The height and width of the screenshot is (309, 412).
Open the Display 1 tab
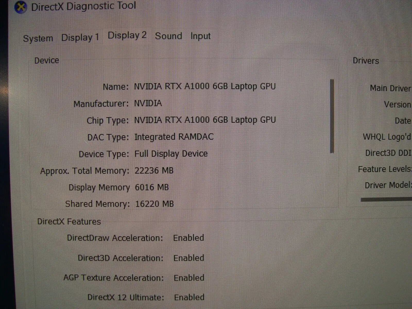[80, 38]
